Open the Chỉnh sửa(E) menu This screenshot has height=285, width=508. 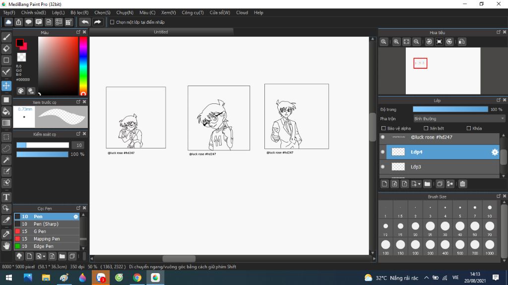(x=33, y=12)
